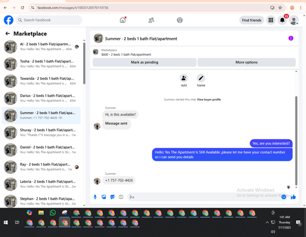The width and height of the screenshot is (306, 237).
Task: Click the Facebook logo icon
Action: tap(9, 20)
